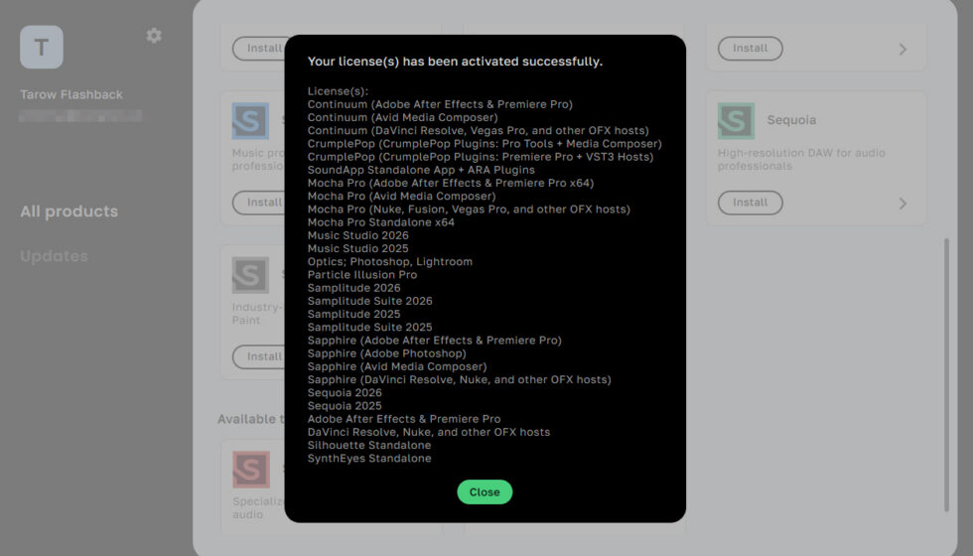Click the T user avatar
Screen dimensions: 973x556
tap(42, 48)
